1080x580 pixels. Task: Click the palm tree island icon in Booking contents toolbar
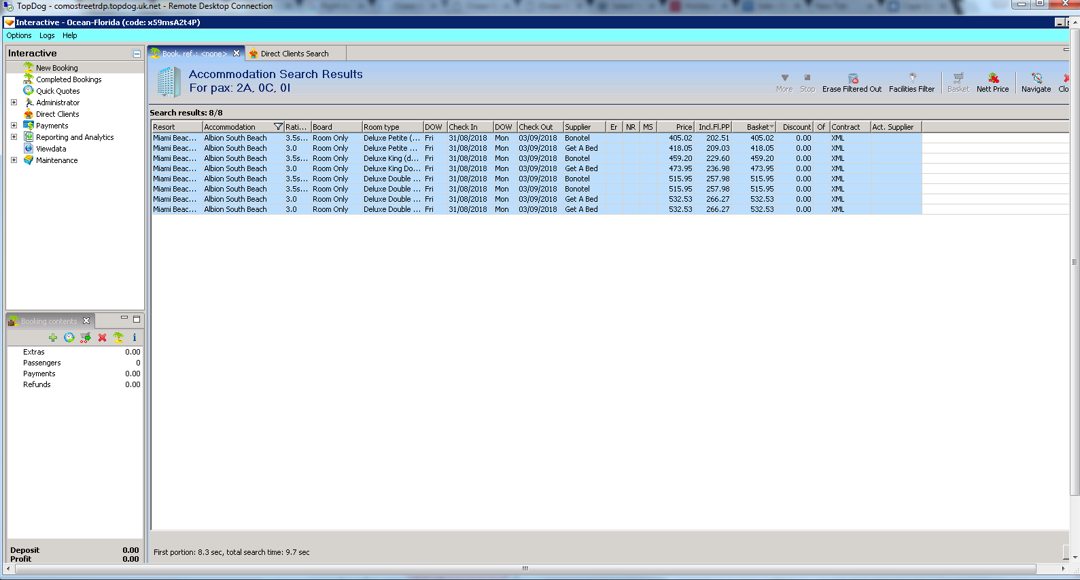[118, 338]
